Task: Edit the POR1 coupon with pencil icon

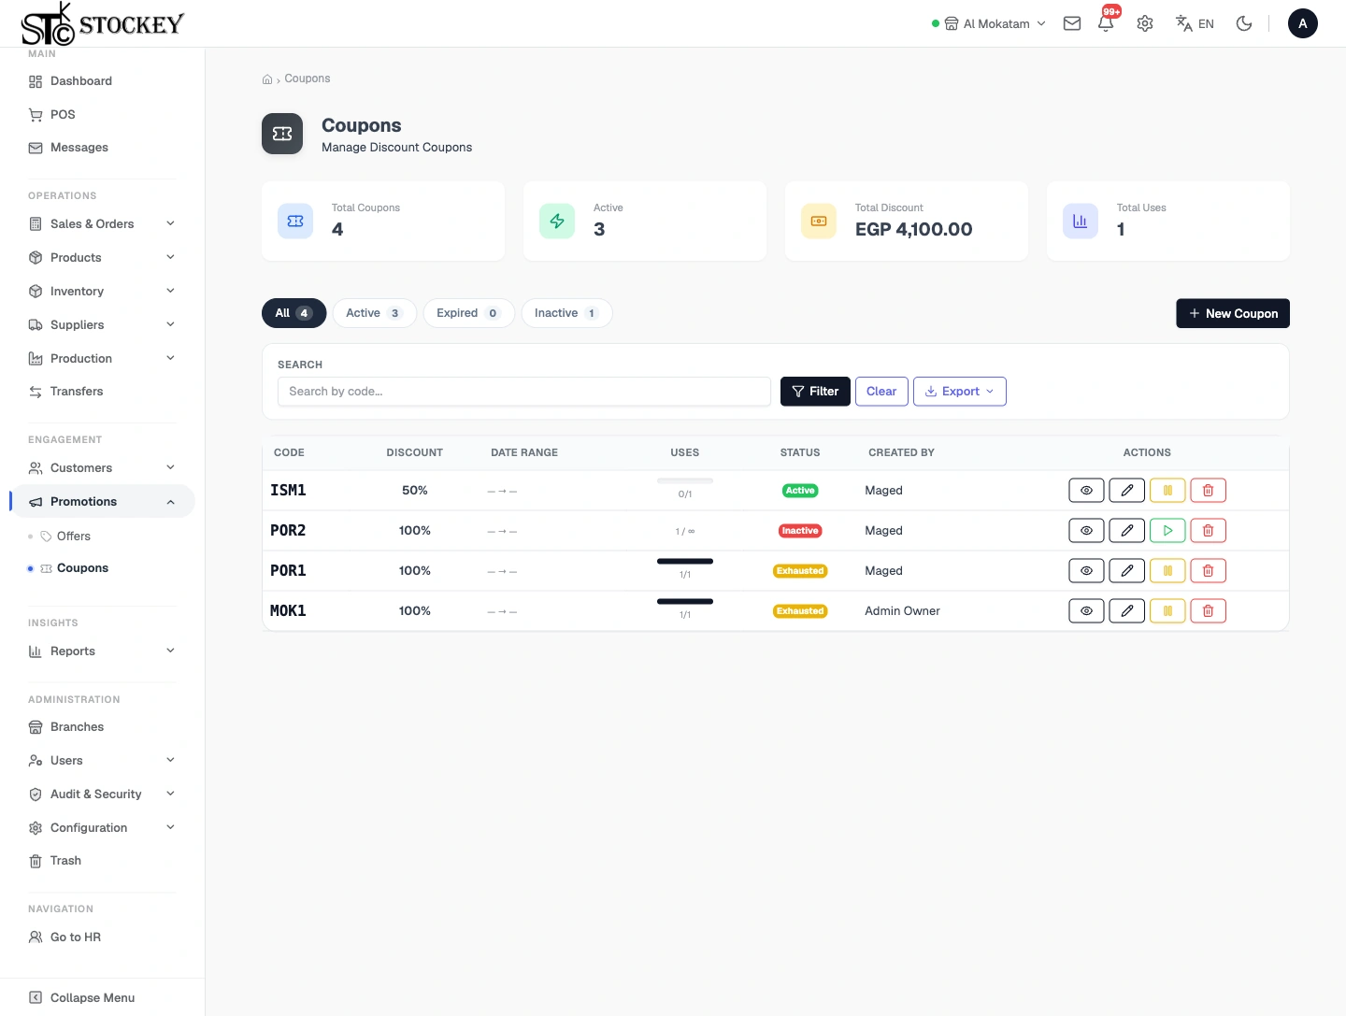Action: pos(1127,570)
